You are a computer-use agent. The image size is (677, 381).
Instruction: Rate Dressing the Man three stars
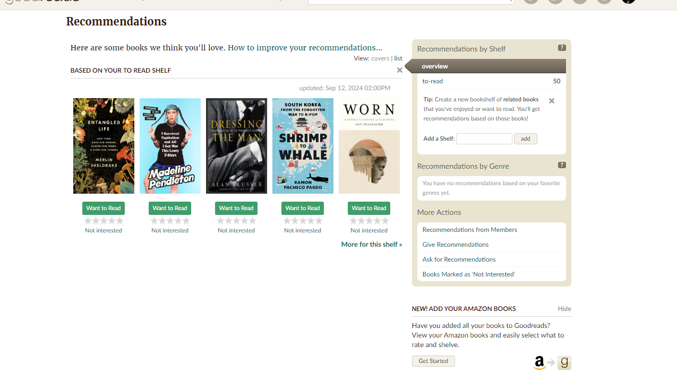pyautogui.click(x=236, y=221)
